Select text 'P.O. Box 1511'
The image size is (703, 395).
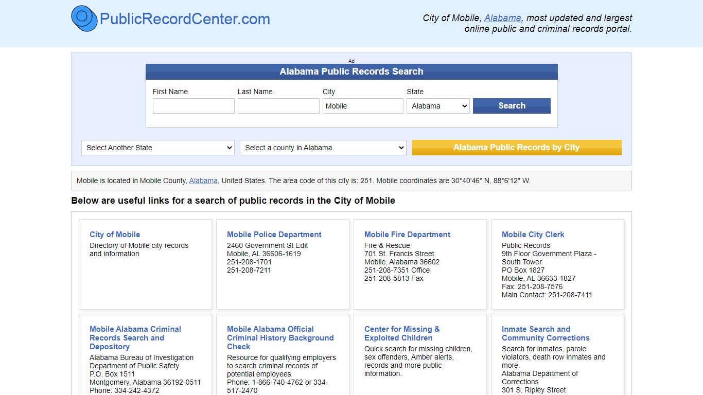[x=112, y=374]
